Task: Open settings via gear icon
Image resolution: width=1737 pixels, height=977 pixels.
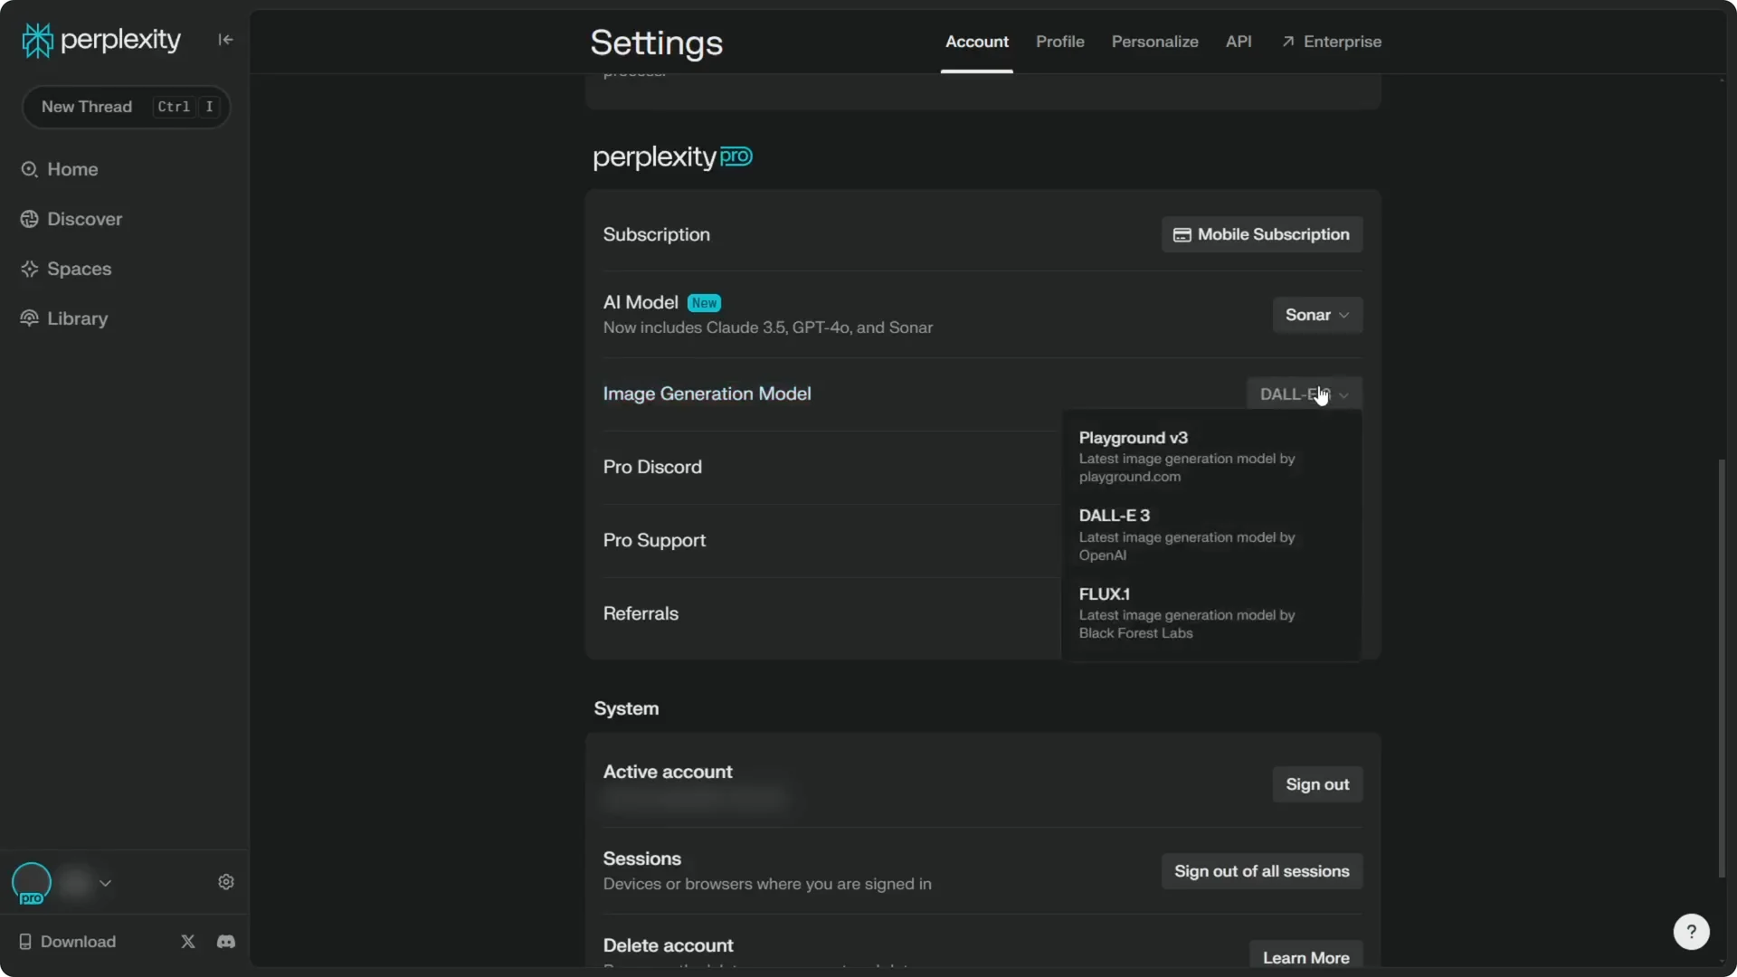Action: 226,882
